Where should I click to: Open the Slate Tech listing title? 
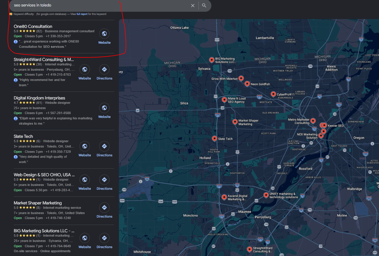coord(23,136)
